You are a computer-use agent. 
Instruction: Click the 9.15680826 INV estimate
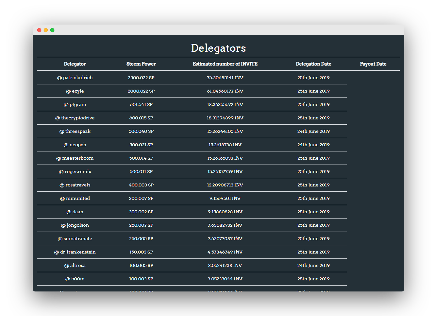click(225, 212)
